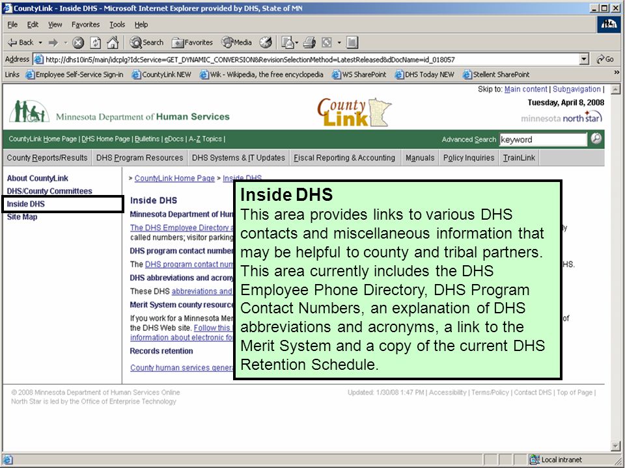Open the History clock icon
625x468 pixels.
(266, 43)
